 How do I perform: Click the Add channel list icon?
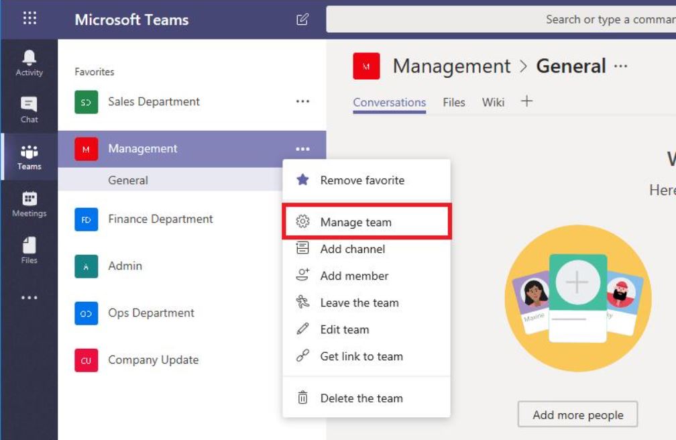(x=302, y=248)
